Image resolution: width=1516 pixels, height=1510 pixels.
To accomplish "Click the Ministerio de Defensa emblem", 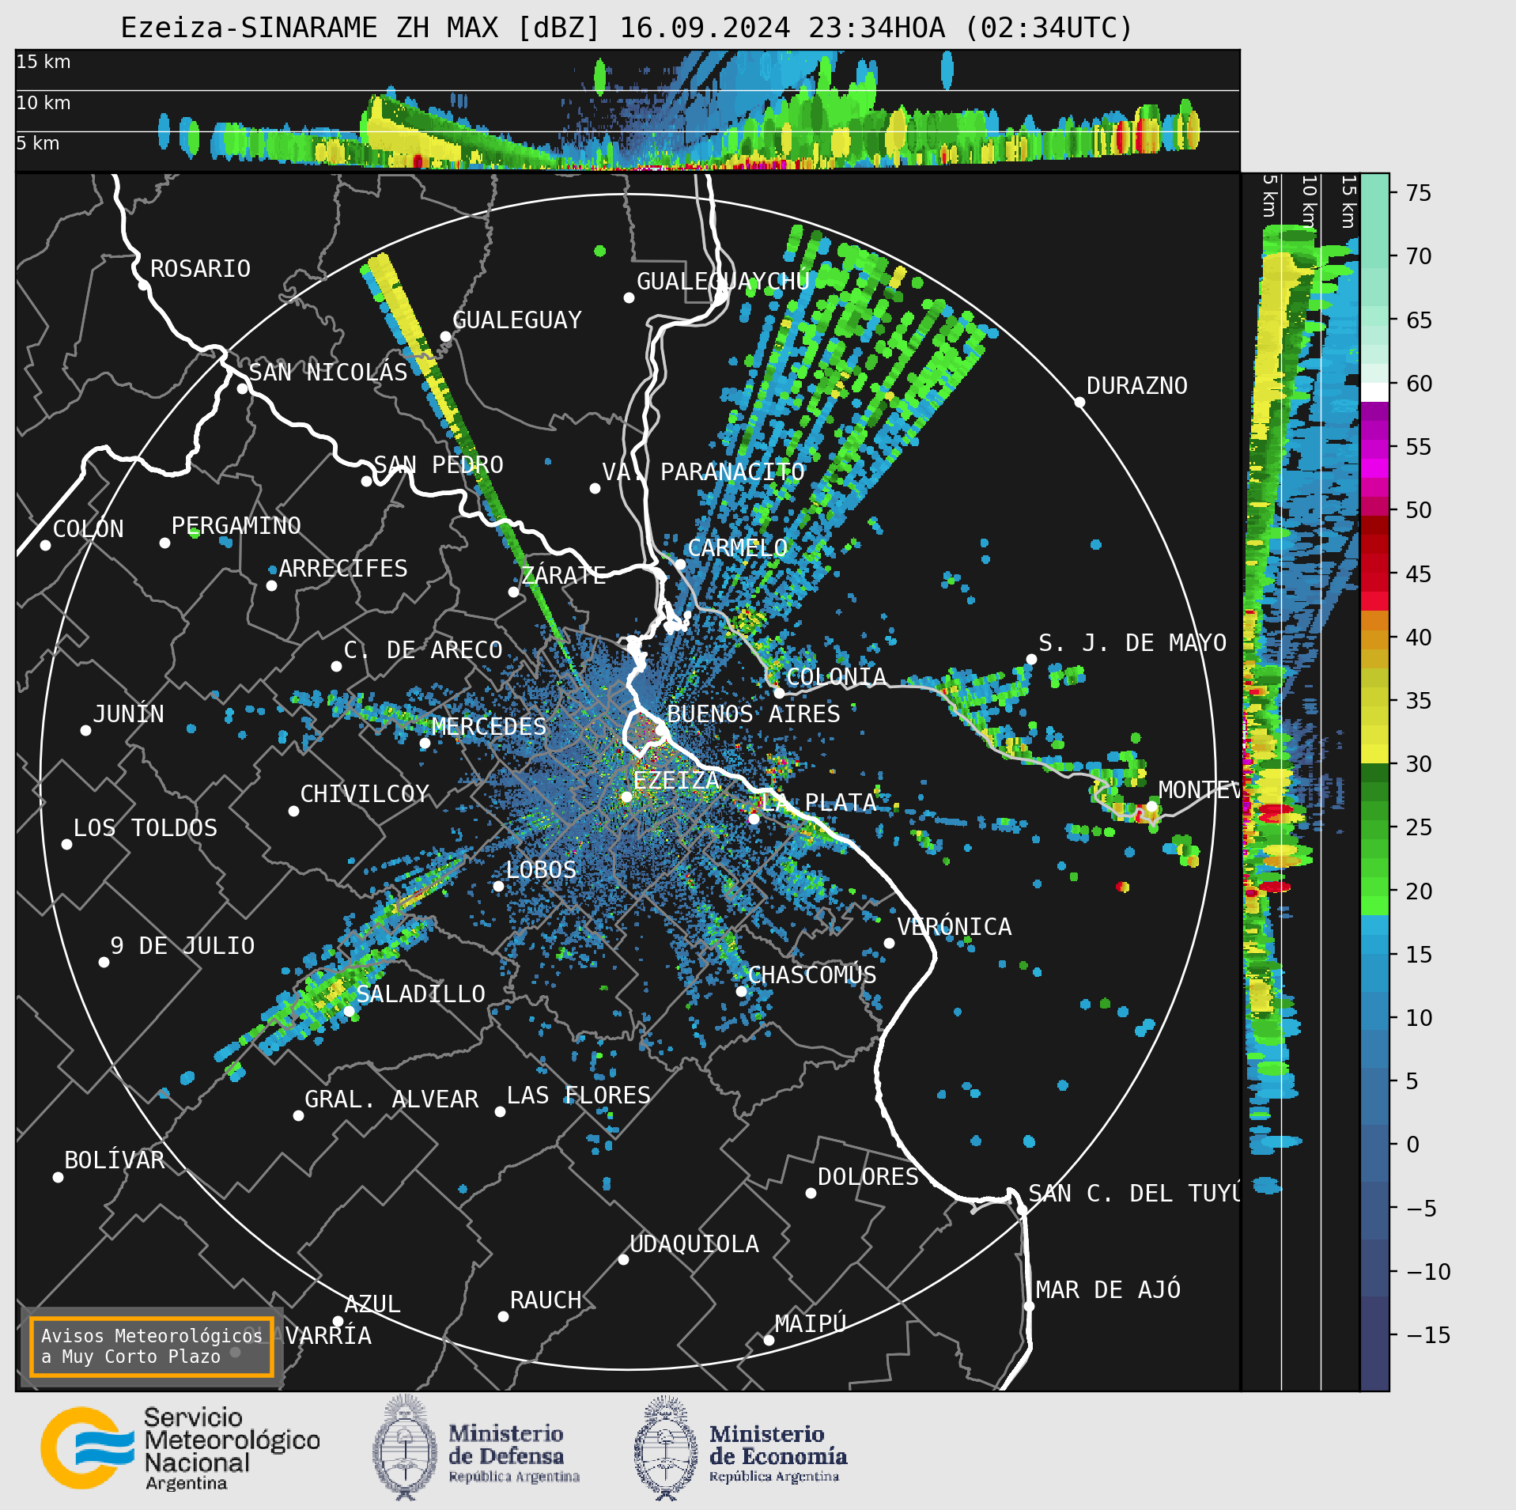I will 405,1448.
